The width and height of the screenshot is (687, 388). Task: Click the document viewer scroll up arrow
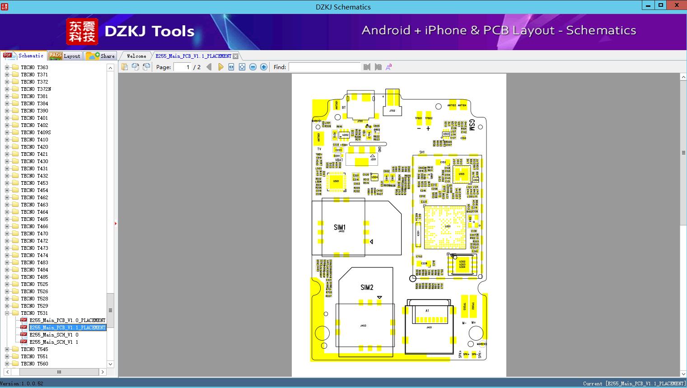pos(683,77)
